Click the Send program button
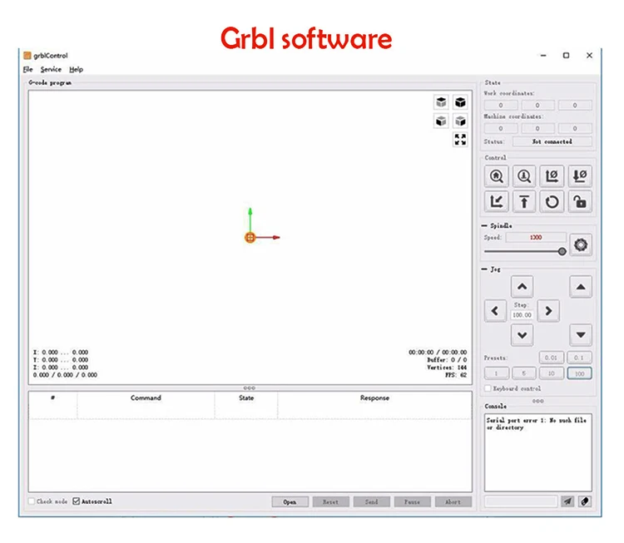The height and width of the screenshot is (543, 624). [371, 501]
